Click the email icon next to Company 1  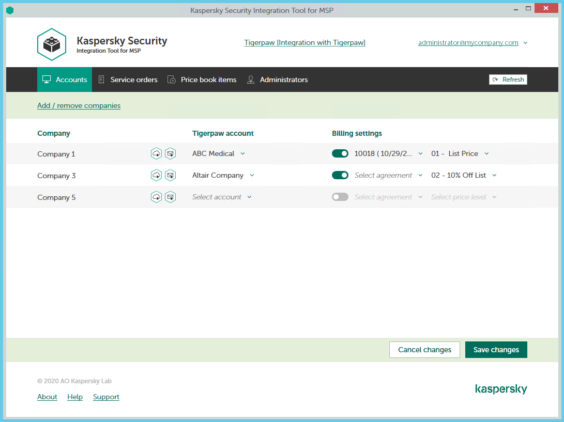(x=171, y=153)
